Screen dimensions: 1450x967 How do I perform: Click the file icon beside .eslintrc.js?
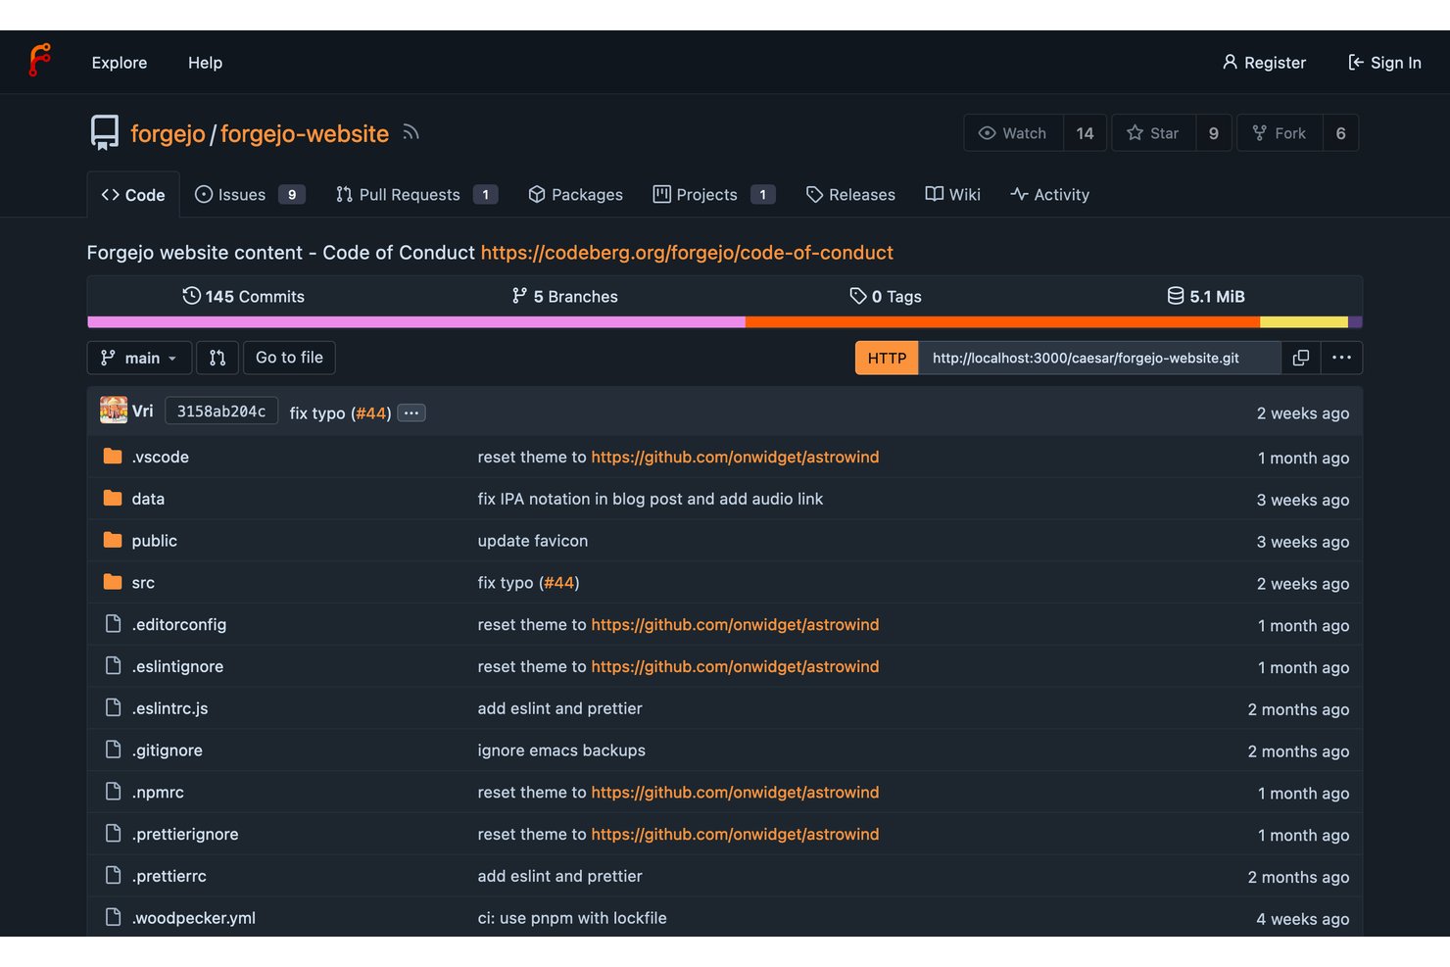pyautogui.click(x=114, y=707)
